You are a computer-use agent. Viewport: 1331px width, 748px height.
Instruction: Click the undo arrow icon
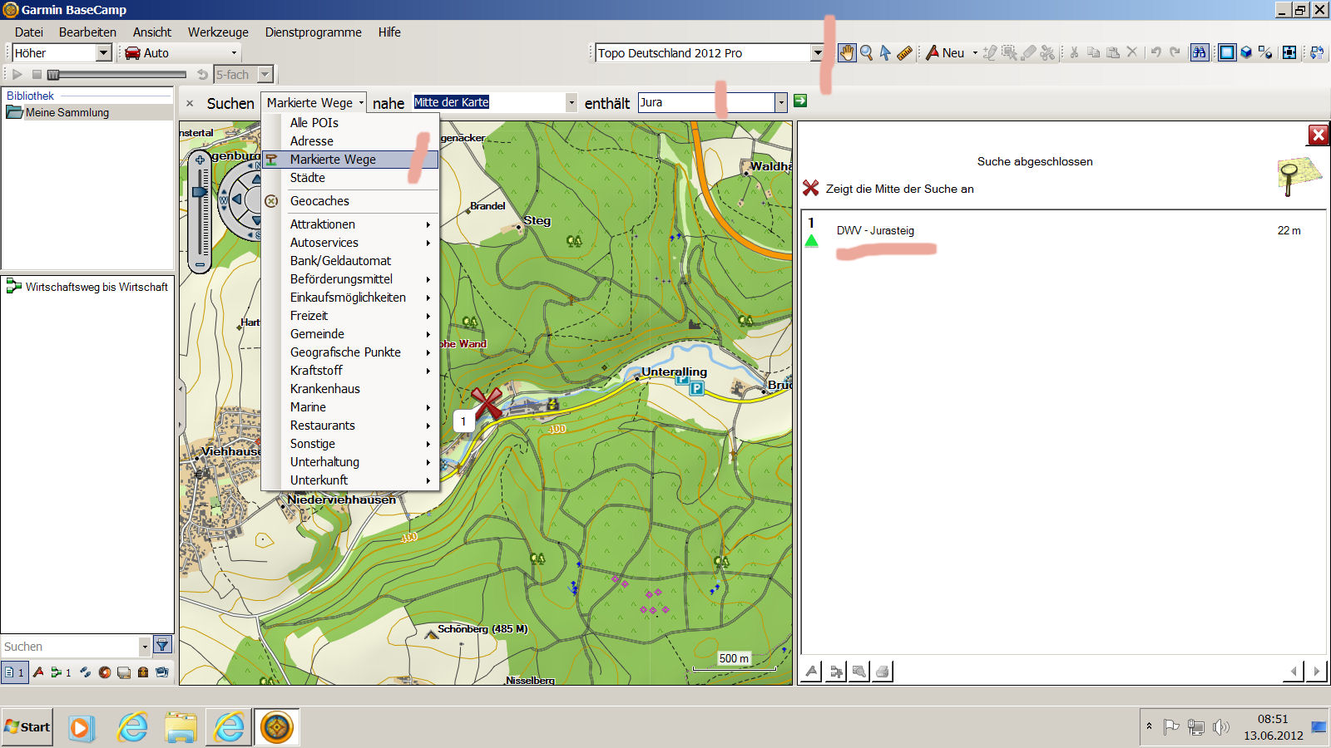(1155, 52)
